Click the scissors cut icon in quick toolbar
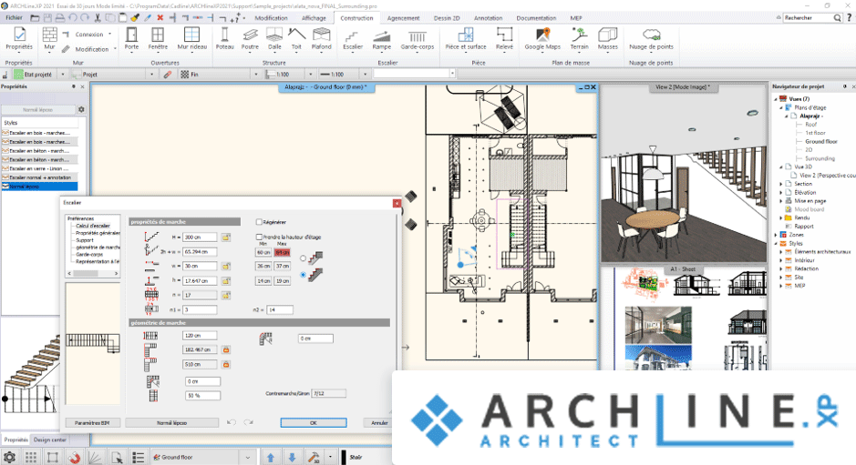The height and width of the screenshot is (465, 856). pyautogui.click(x=98, y=18)
